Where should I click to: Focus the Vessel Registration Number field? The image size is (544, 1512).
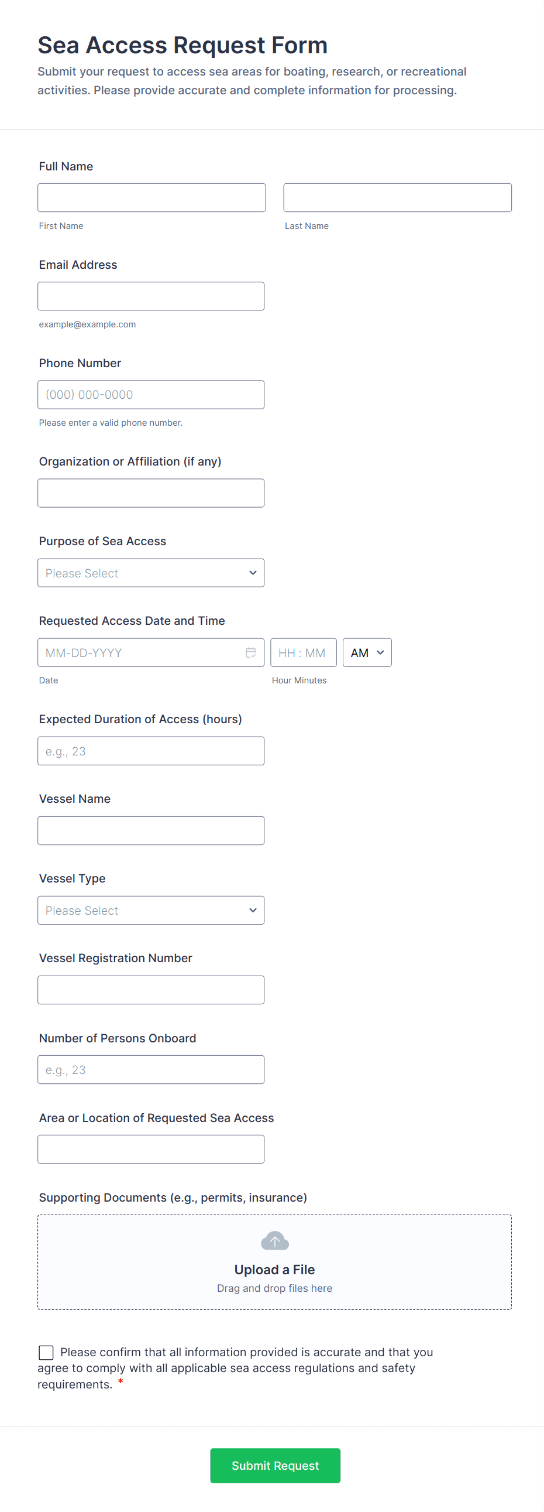tap(151, 990)
